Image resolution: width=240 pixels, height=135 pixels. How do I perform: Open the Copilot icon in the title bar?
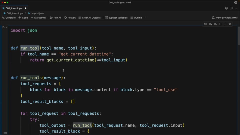point(236,2)
